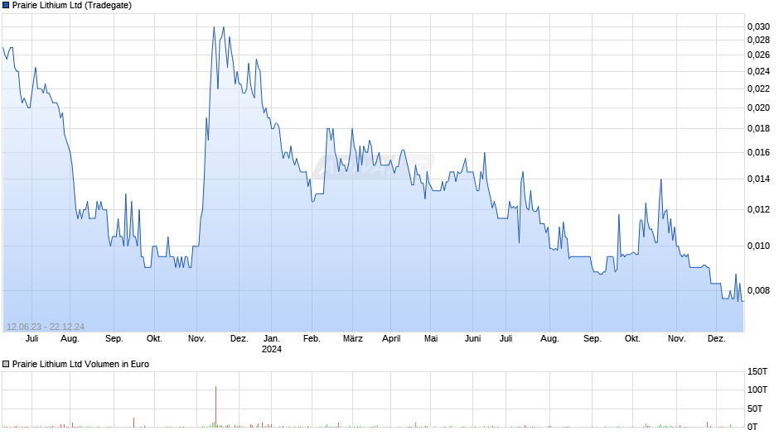Click the Prairie Lithium Ltd Volumen in Euro label
Viewport: 779px width, 435px height.
click(80, 364)
